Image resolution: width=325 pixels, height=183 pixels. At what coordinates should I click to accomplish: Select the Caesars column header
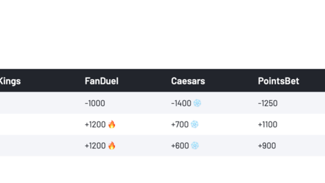tap(188, 81)
